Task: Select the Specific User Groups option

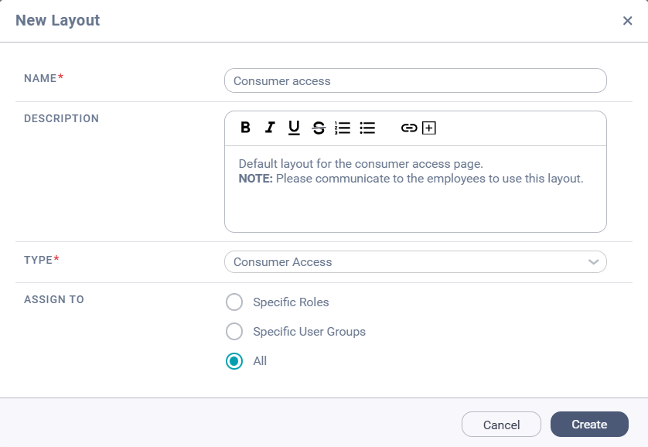Action: [x=234, y=331]
